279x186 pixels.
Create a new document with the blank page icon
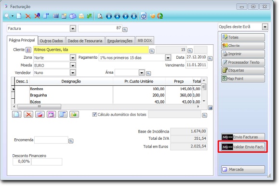[x=19, y=16]
